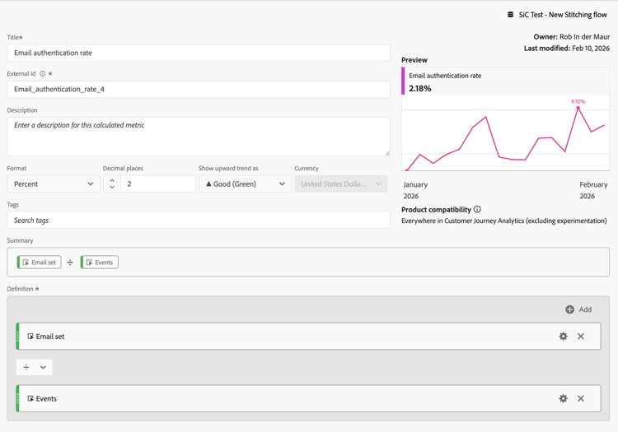Screen dimensions: 618x432
Task: Click the Events chip in Summary
Action: pyautogui.click(x=100, y=262)
